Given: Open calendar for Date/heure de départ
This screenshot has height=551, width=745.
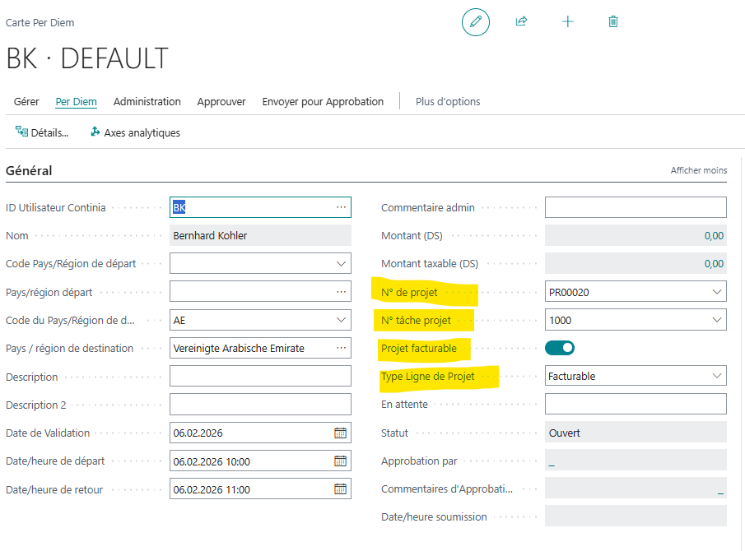Looking at the screenshot, I should tap(340, 461).
